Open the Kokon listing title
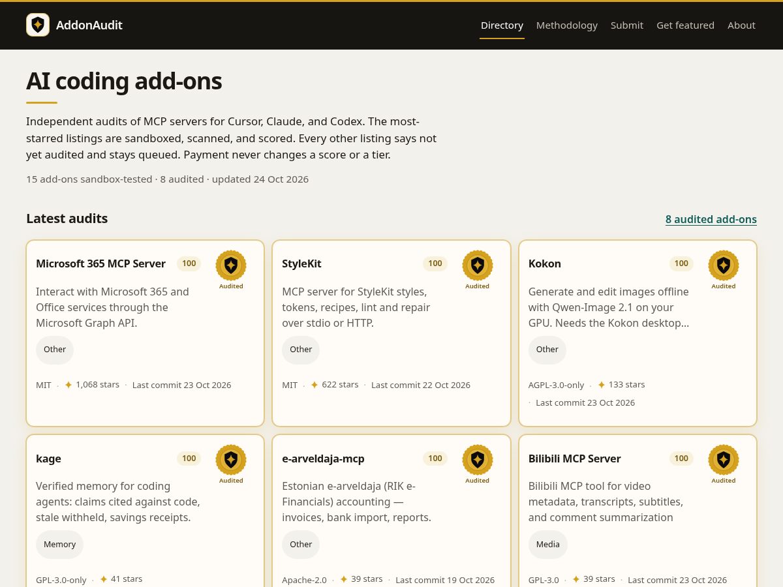 [545, 263]
